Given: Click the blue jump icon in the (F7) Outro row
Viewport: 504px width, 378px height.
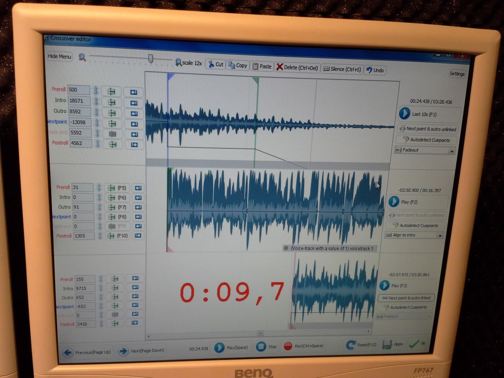Looking at the screenshot, I should coord(138,207).
